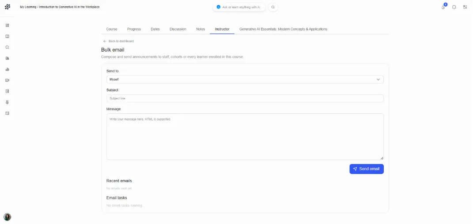Screen dimensions: 473x224
Task: Select the Instructor tab
Action: coord(222,29)
